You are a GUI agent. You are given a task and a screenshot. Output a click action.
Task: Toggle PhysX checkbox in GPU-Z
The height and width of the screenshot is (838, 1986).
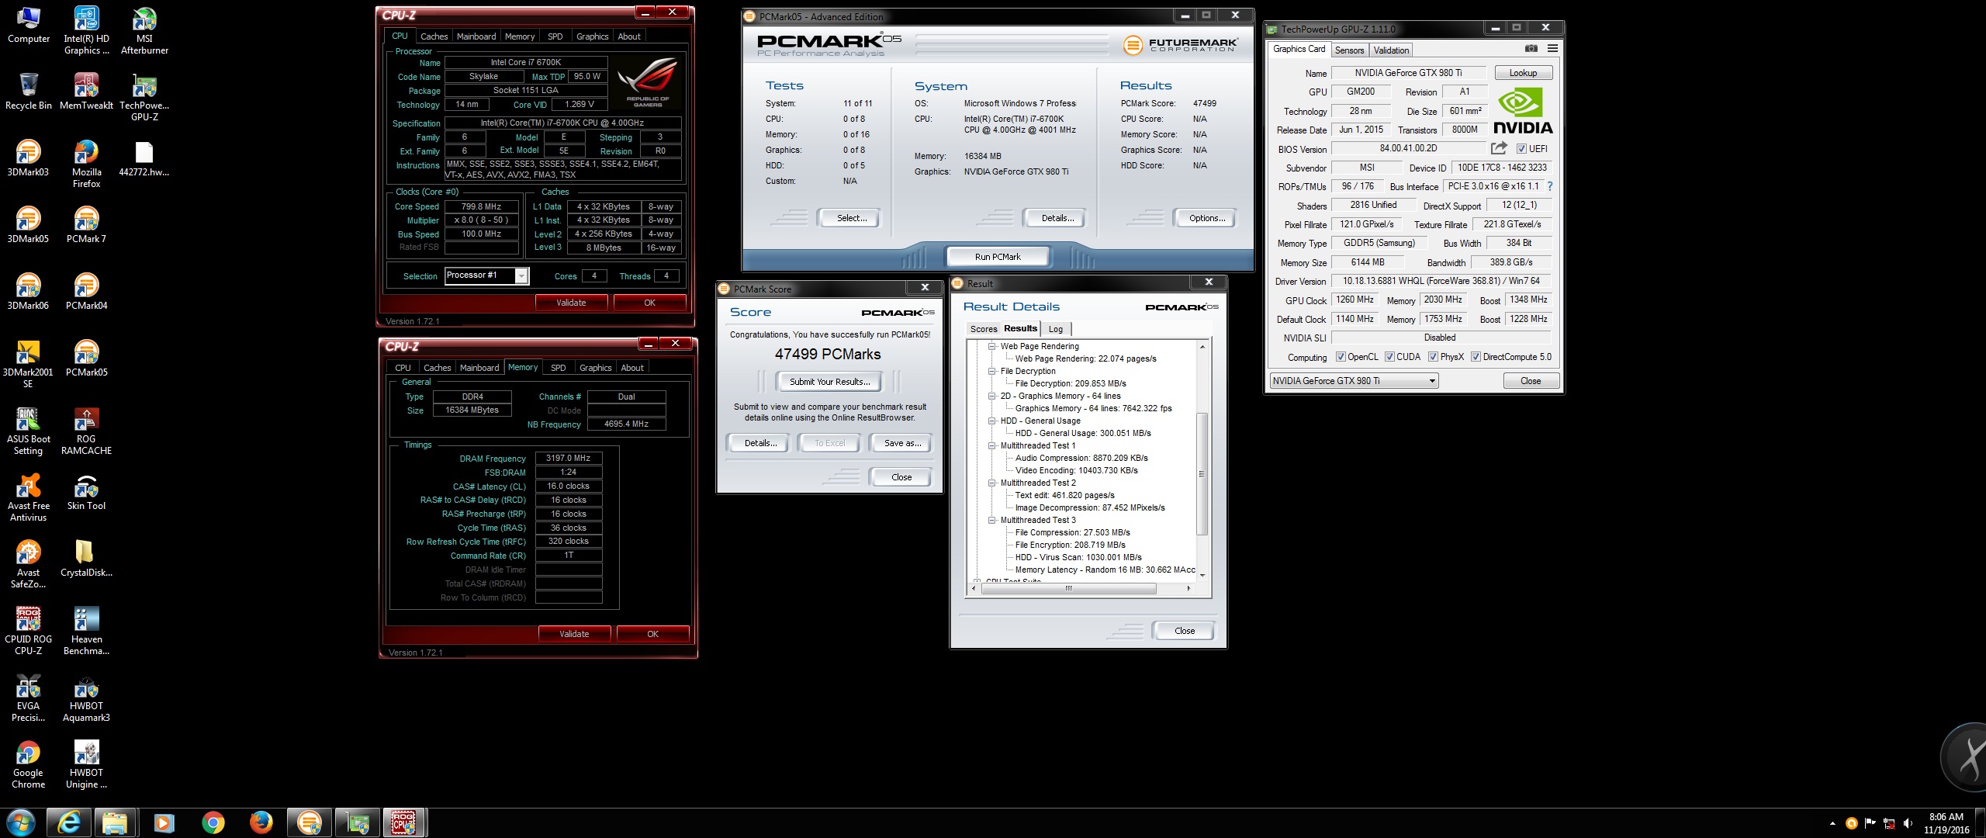pyautogui.click(x=1433, y=357)
